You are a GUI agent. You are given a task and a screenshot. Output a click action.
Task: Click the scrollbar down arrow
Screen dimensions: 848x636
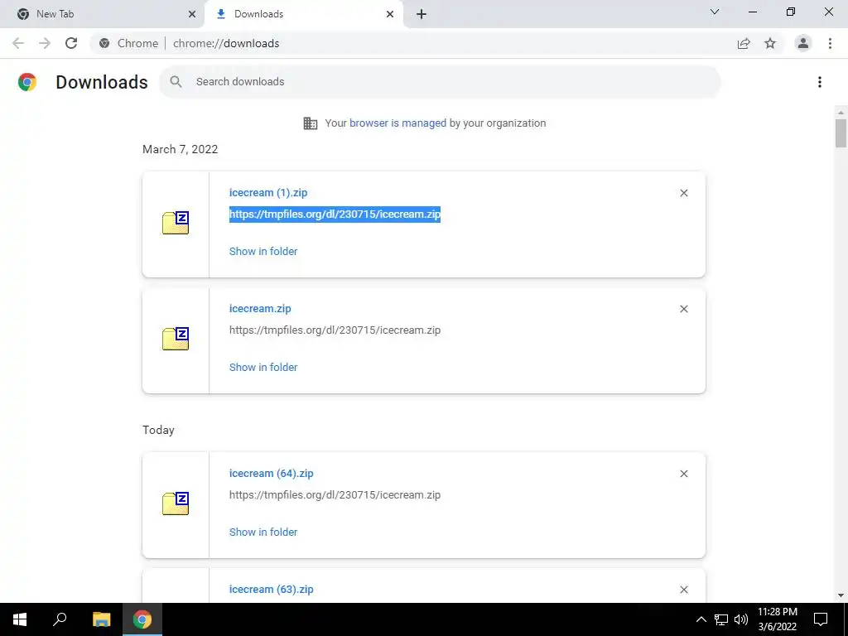[841, 596]
